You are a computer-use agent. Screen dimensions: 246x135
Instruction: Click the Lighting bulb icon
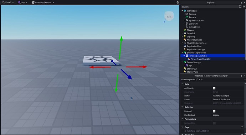[x=185, y=36]
